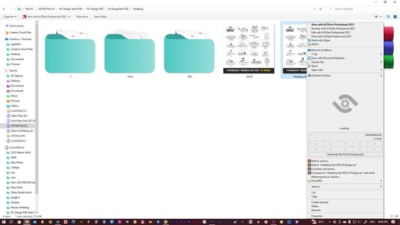The width and height of the screenshot is (400, 225).
Task: Click the Windows Start button
Action: point(4,222)
